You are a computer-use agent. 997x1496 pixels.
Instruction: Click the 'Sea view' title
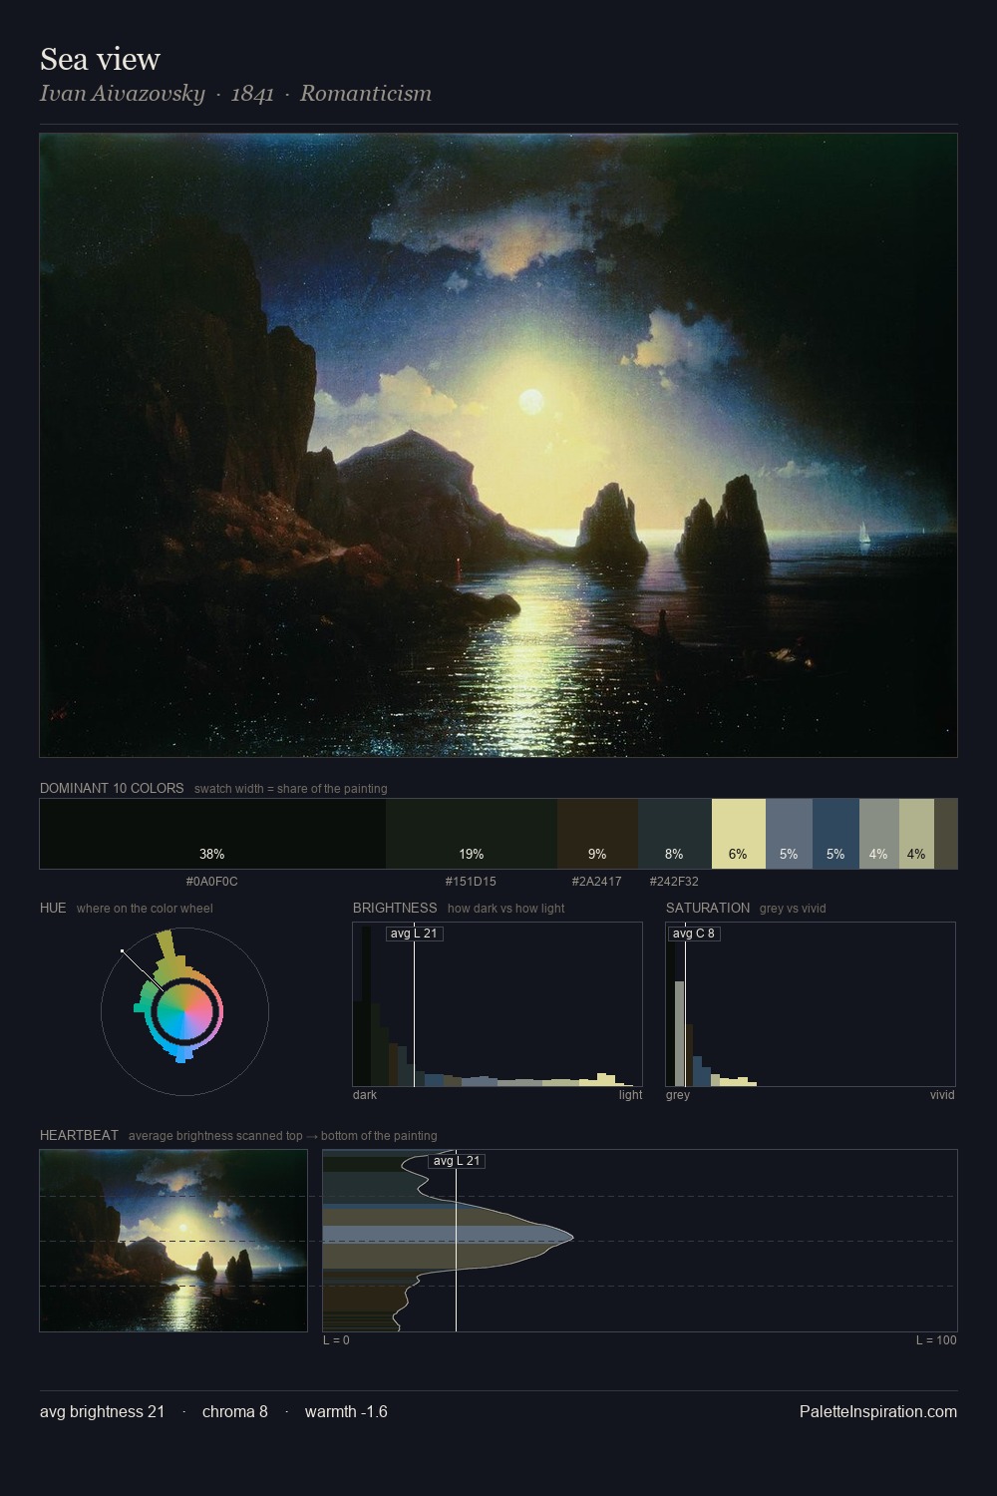(x=100, y=60)
